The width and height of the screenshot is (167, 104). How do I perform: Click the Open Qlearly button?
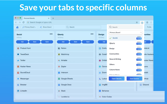pyautogui.click(x=117, y=79)
